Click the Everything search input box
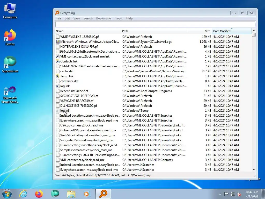The width and height of the screenshot is (265, 199). point(155,24)
